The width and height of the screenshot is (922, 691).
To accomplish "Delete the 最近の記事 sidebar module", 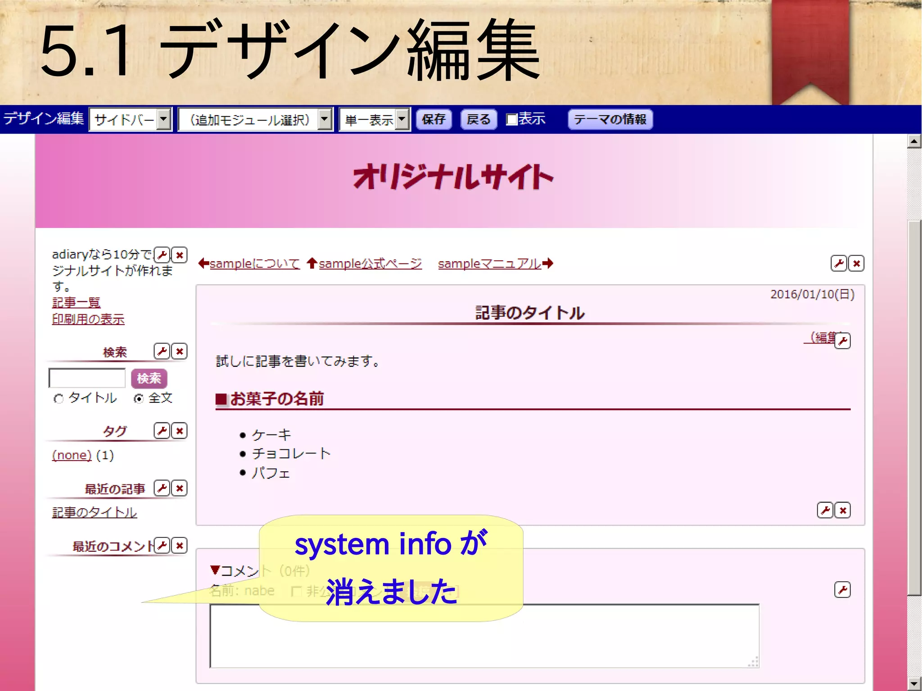I will click(x=180, y=488).
